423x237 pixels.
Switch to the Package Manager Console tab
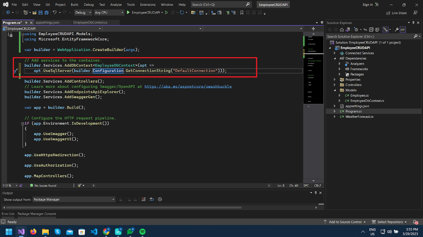37,214
